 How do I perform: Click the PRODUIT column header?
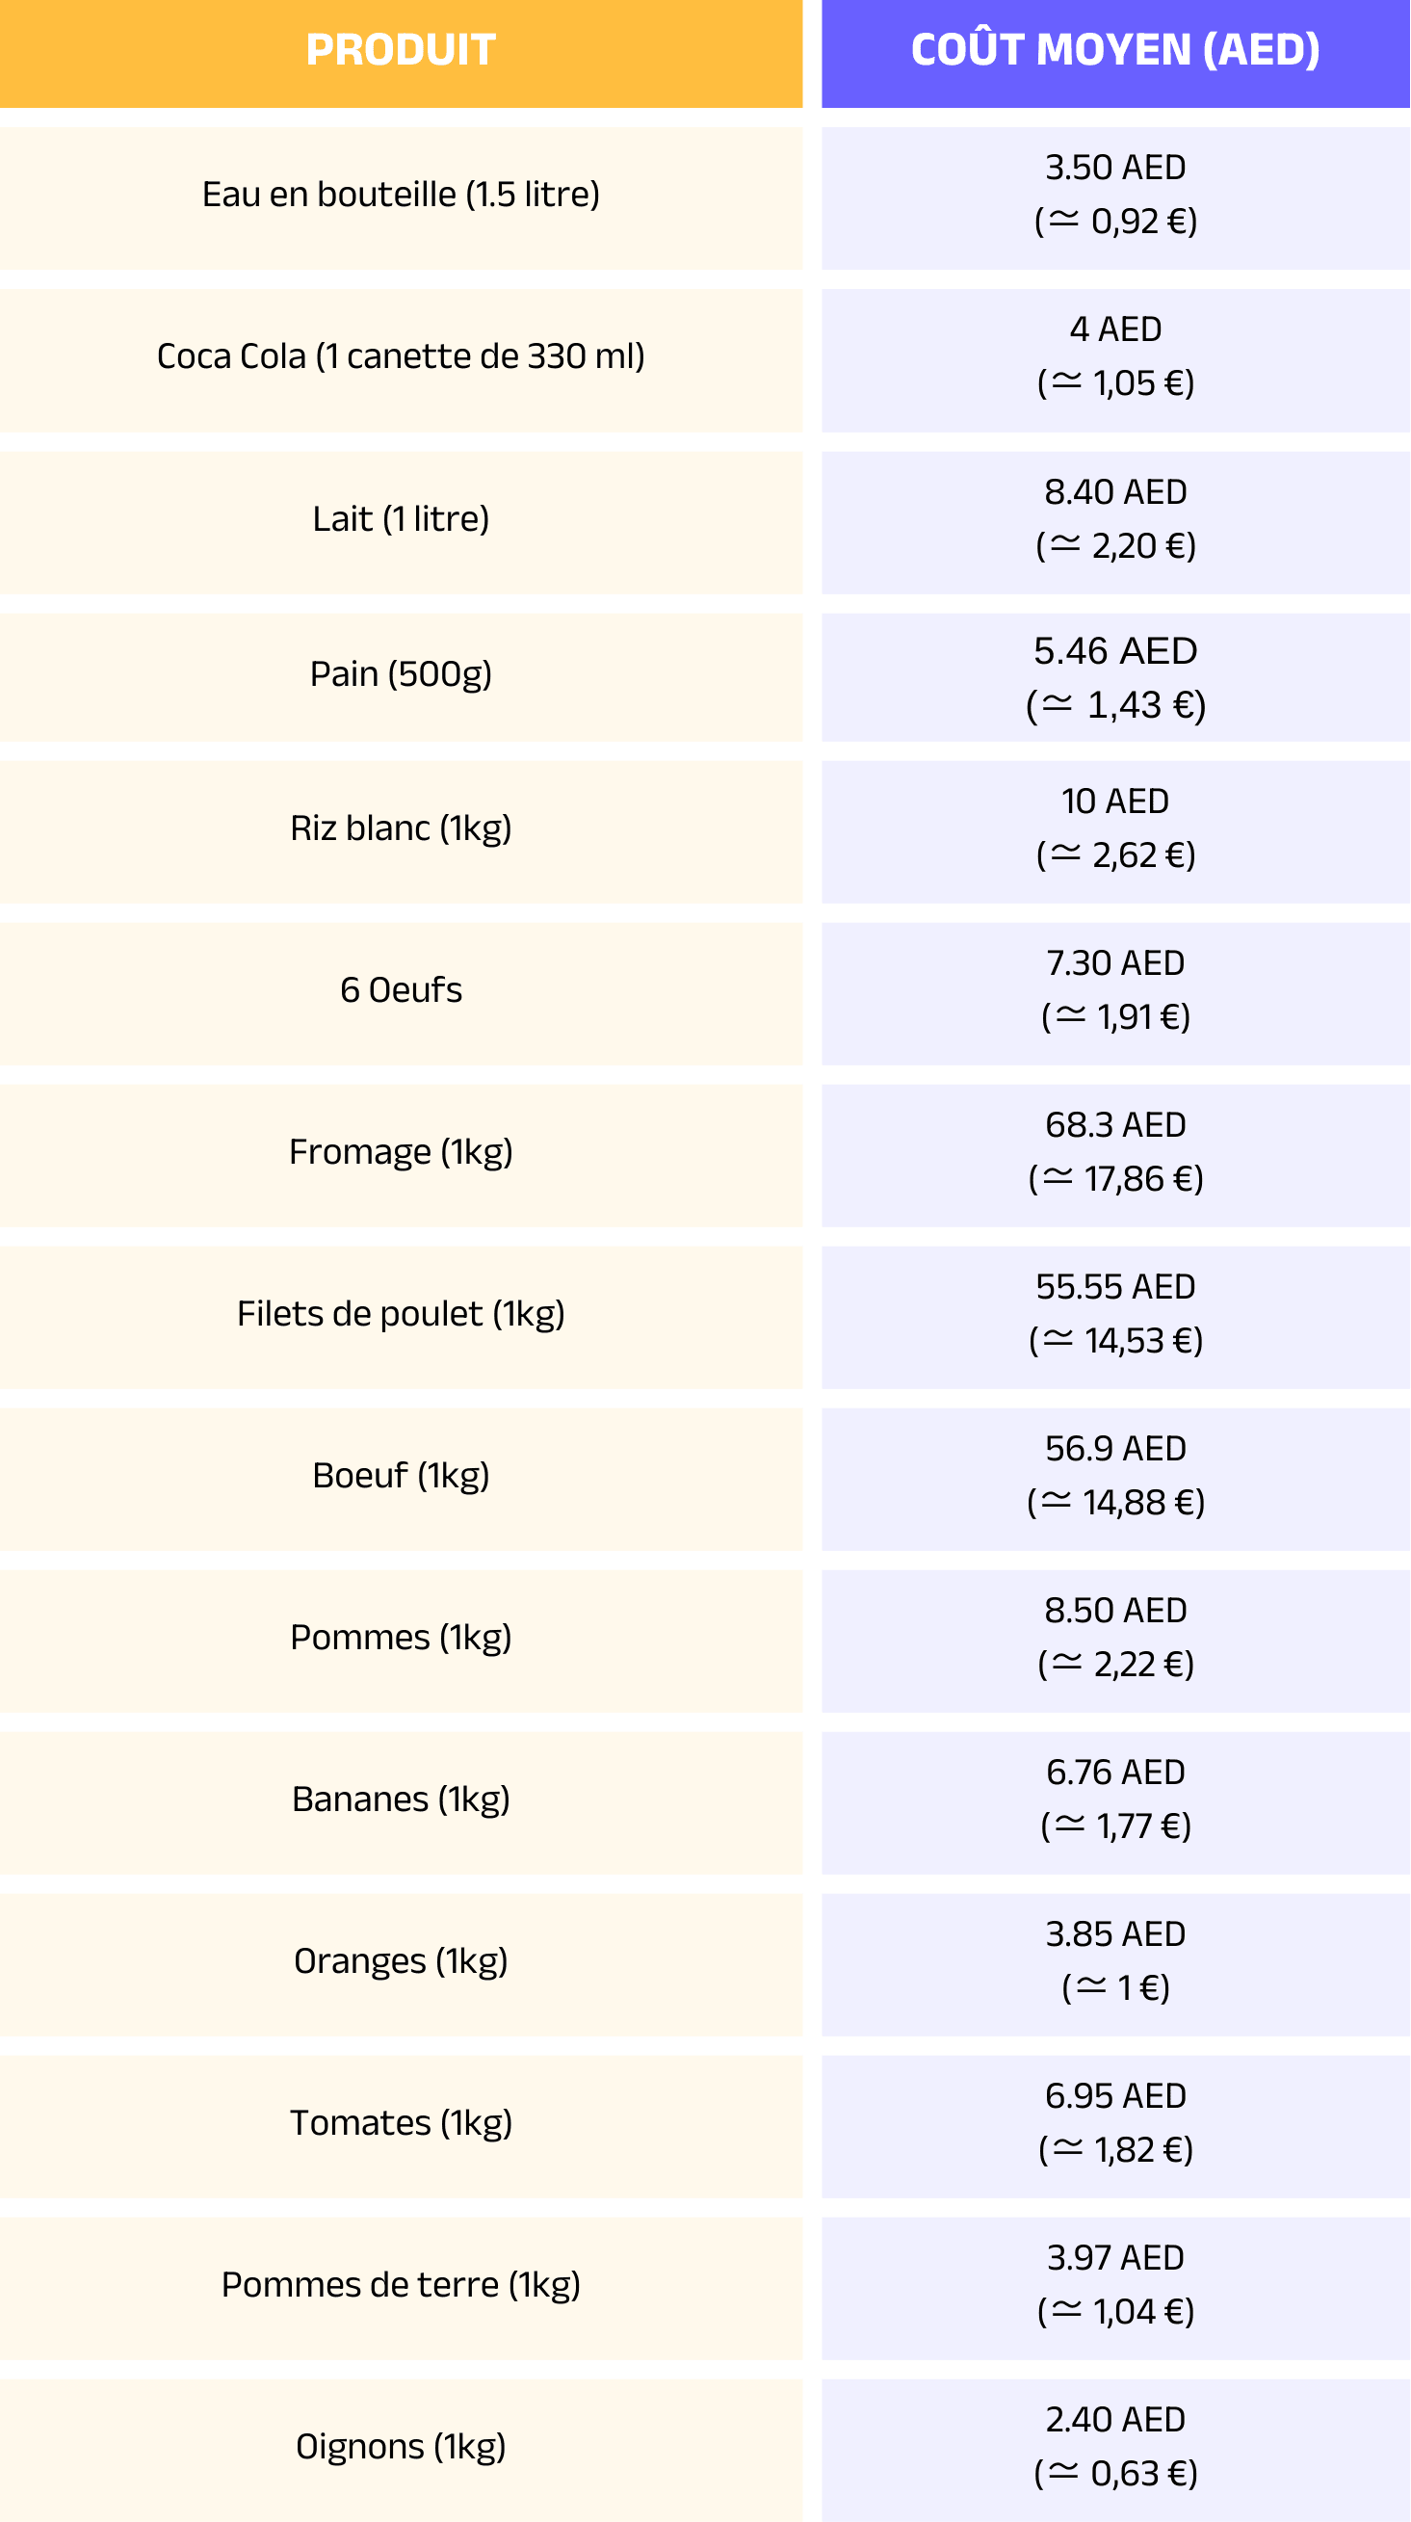(x=401, y=51)
